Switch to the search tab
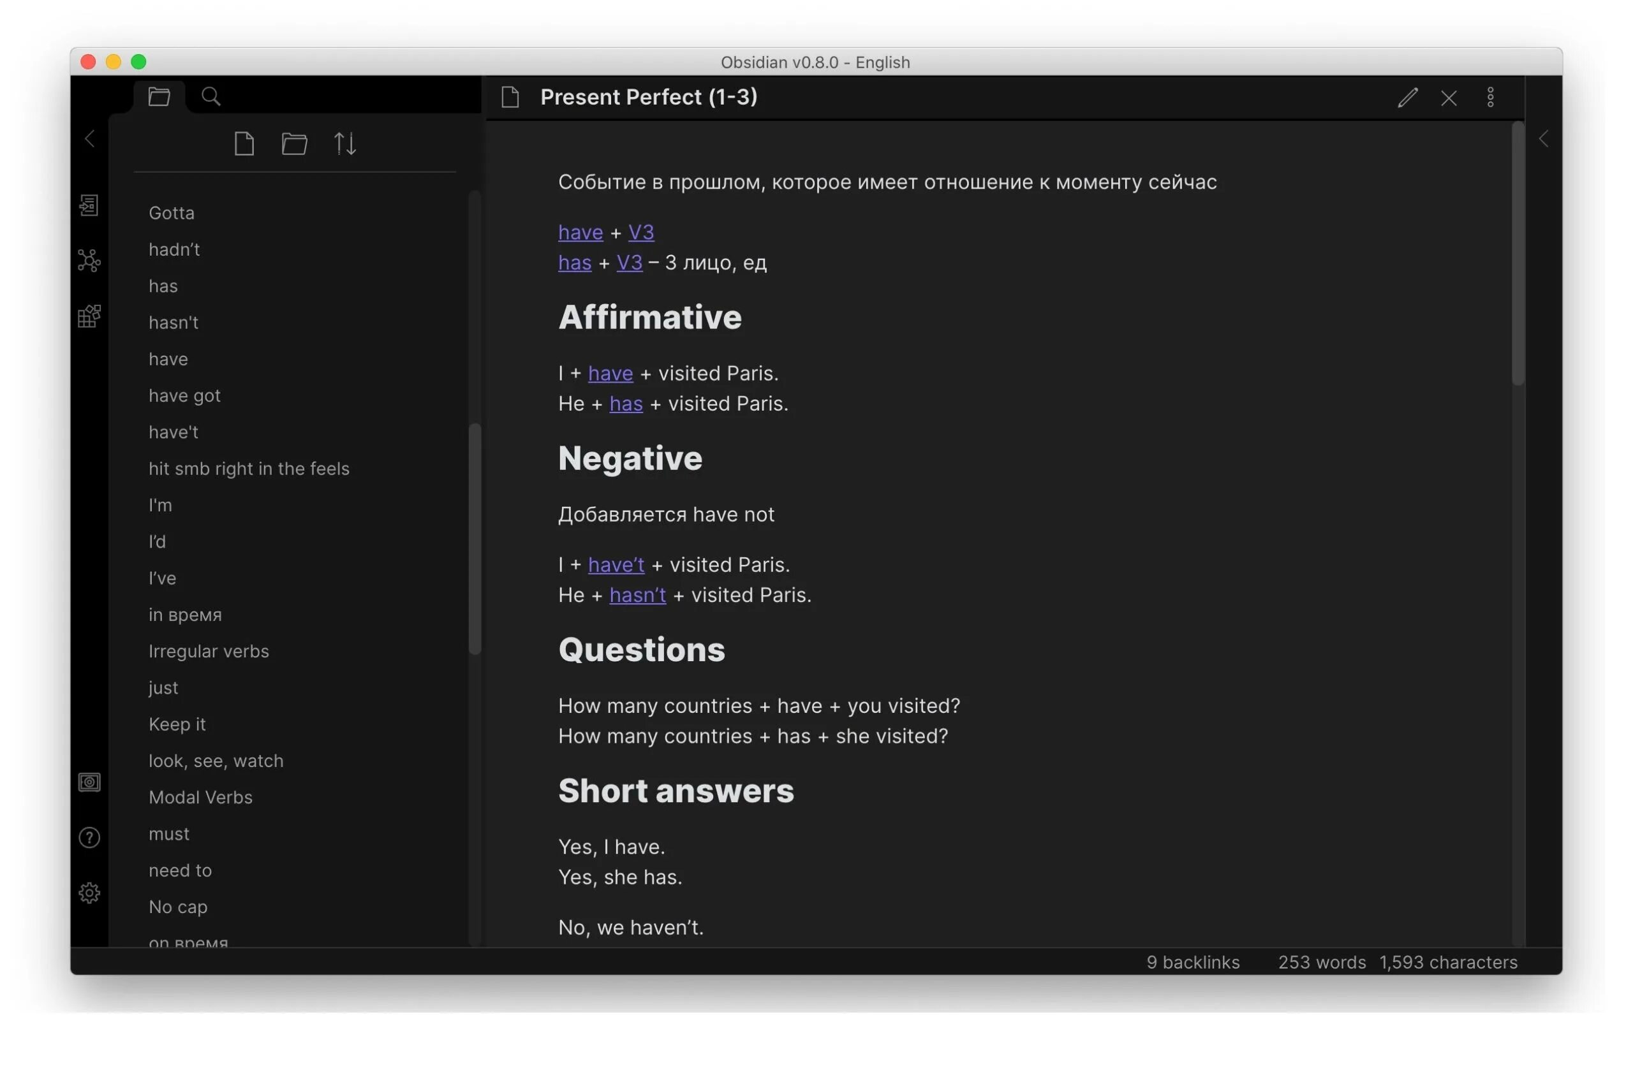This screenshot has height=1068, width=1633. pos(211,97)
